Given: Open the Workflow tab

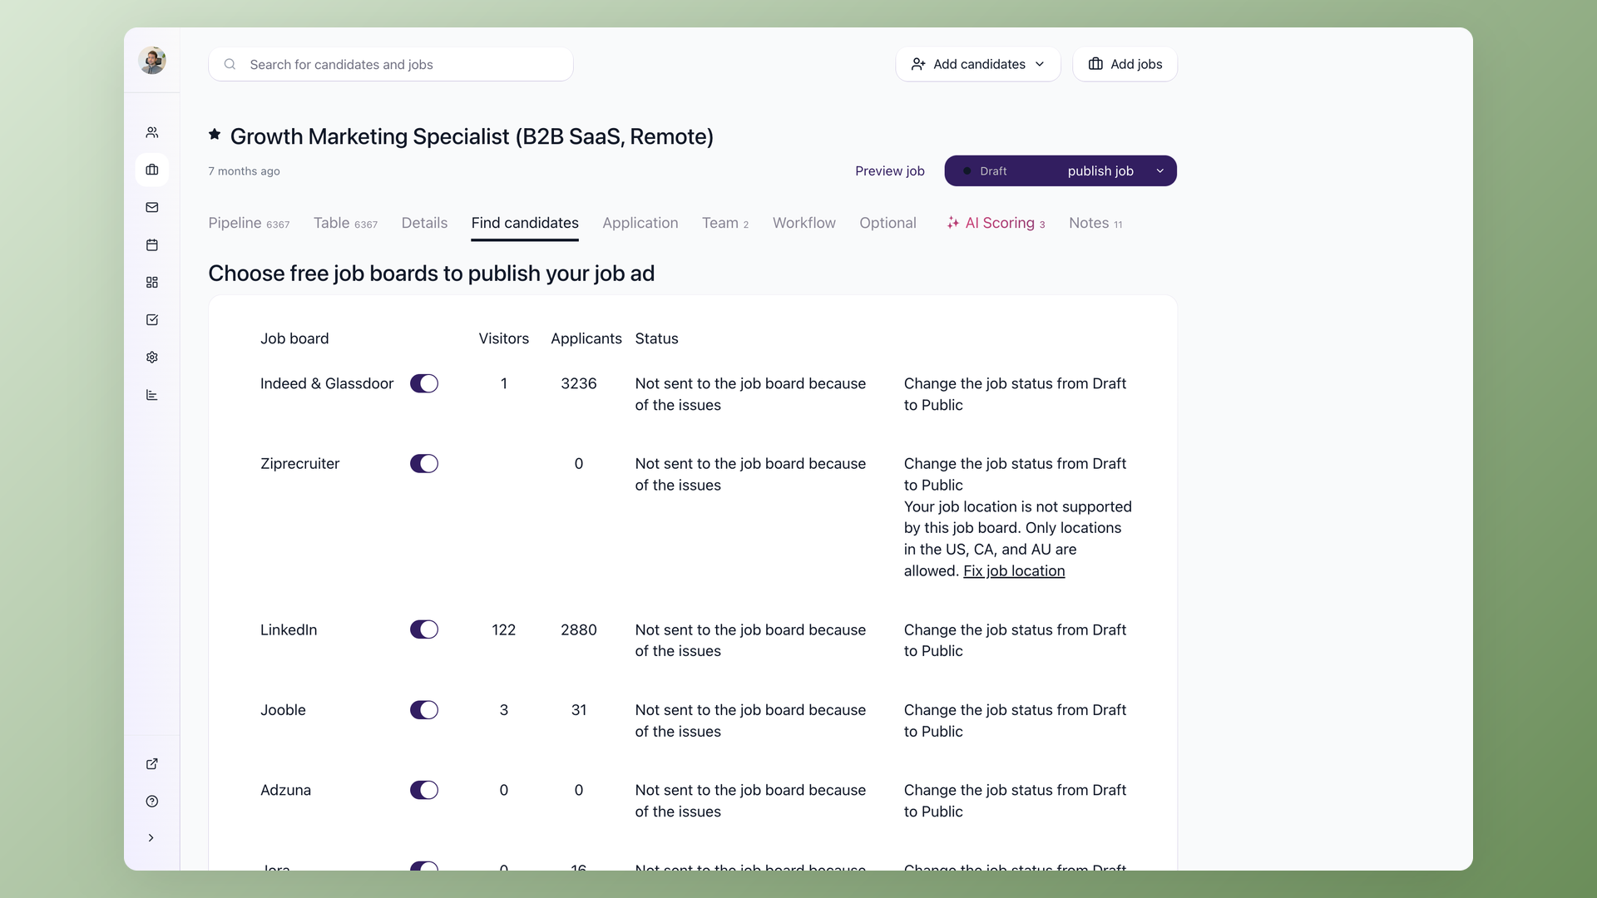Looking at the screenshot, I should pyautogui.click(x=803, y=223).
